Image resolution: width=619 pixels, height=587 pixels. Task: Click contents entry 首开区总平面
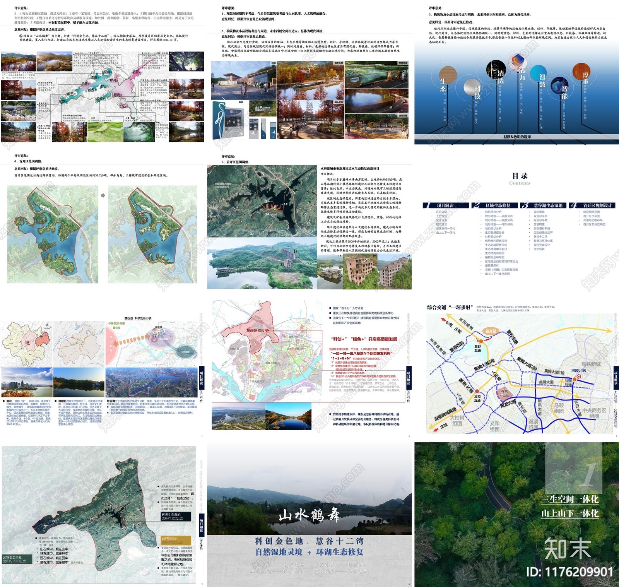(x=592, y=216)
